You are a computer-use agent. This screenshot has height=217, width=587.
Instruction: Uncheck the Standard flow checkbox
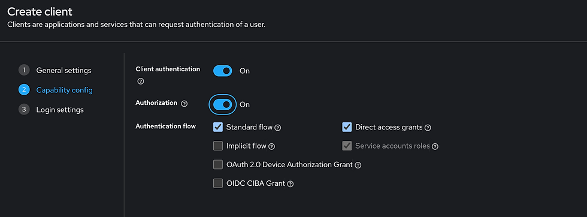(x=218, y=127)
